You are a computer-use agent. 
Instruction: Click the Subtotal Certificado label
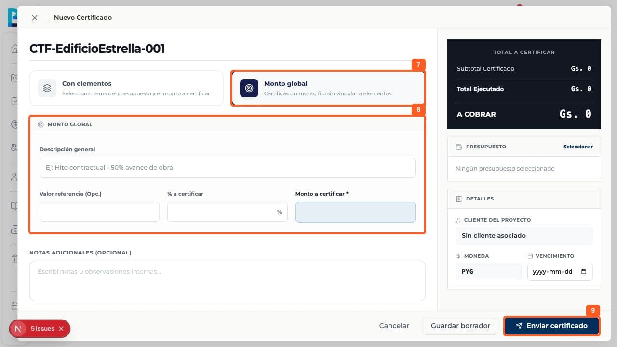485,69
